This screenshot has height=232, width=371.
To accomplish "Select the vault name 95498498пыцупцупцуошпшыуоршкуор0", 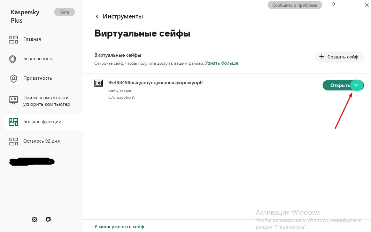I will click(x=155, y=83).
